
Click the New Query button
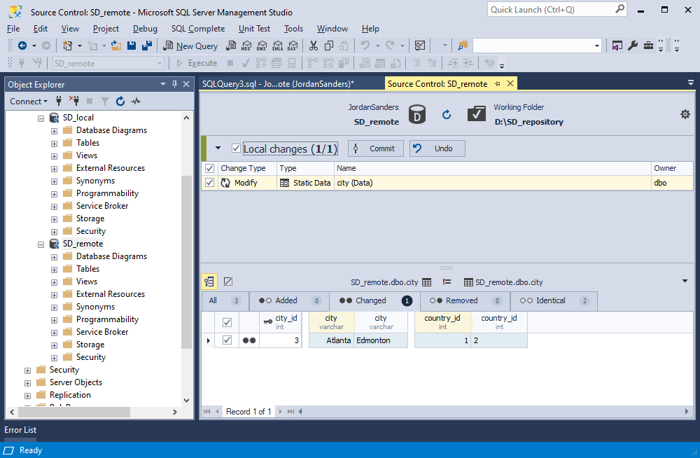190,46
